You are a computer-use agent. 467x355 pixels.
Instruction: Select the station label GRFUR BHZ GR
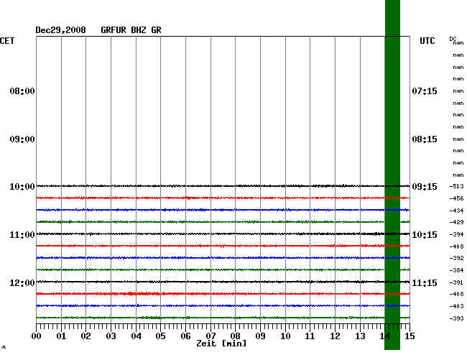coord(131,30)
